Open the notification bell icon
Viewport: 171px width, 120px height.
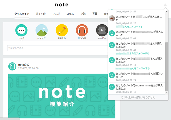165,5
